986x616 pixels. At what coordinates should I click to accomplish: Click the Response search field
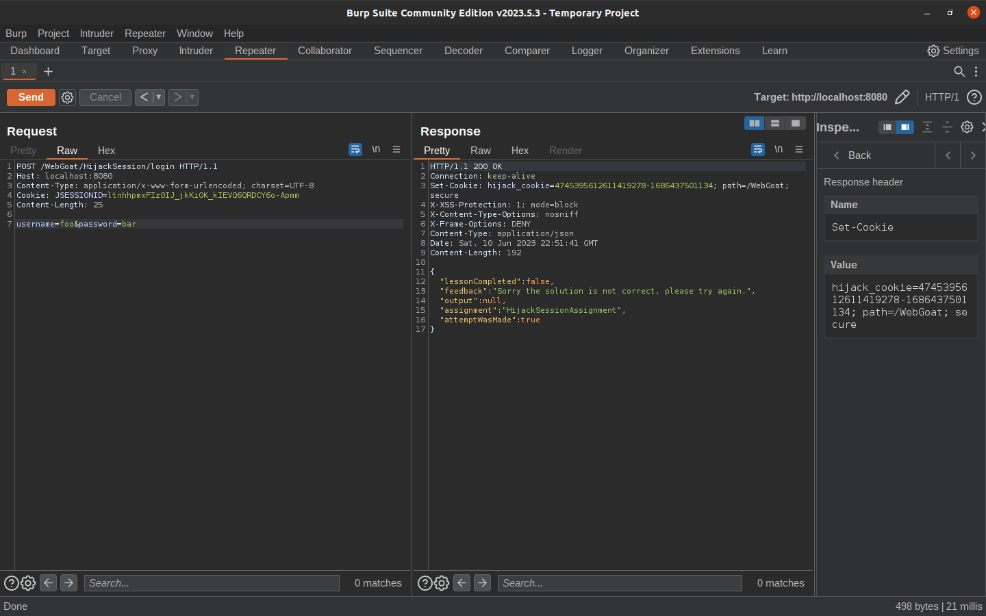pos(620,583)
